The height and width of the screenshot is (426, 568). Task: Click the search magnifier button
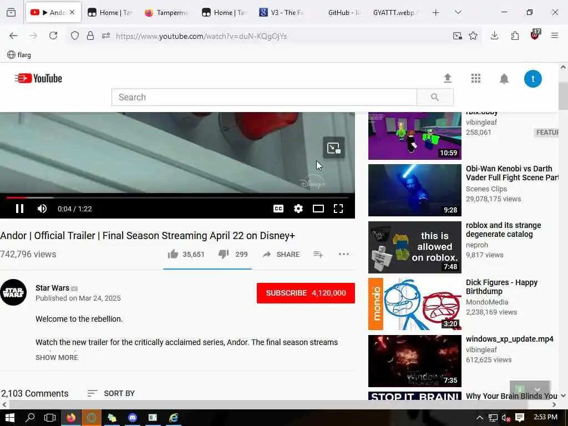pyautogui.click(x=435, y=97)
